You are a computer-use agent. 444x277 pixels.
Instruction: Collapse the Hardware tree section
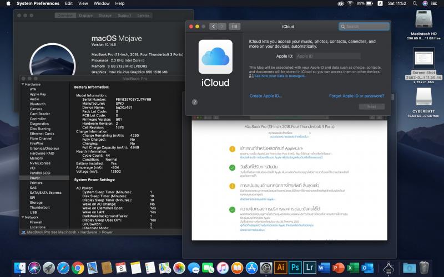(x=23, y=84)
